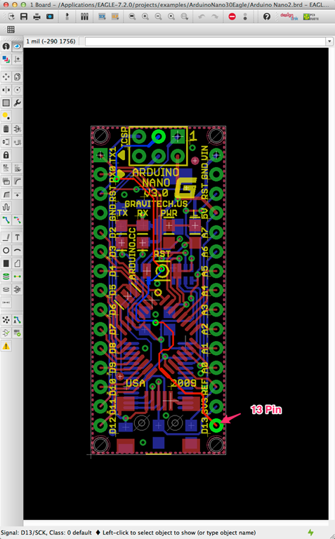The height and width of the screenshot is (539, 335).
Task: Select the Text tool
Action: point(17,237)
